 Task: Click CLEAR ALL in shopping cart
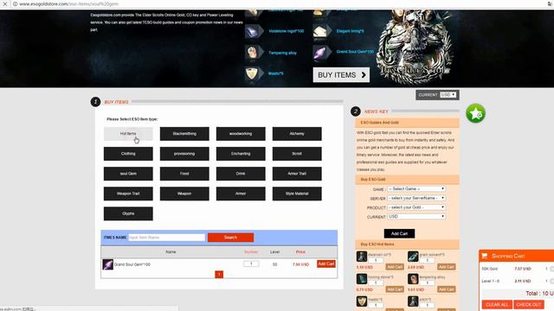click(497, 304)
